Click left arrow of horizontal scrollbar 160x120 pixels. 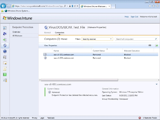40,80
